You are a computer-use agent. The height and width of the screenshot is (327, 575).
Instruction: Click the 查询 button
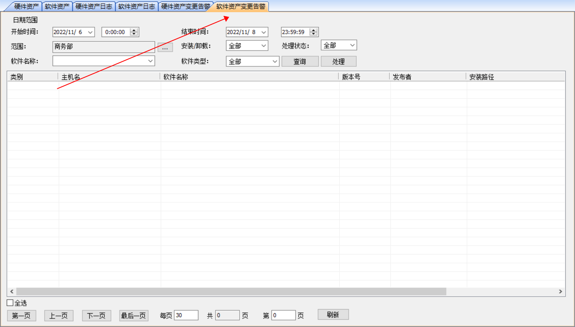click(300, 61)
